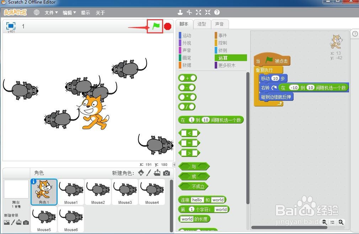Select 事件 block category

pyautogui.click(x=221, y=35)
